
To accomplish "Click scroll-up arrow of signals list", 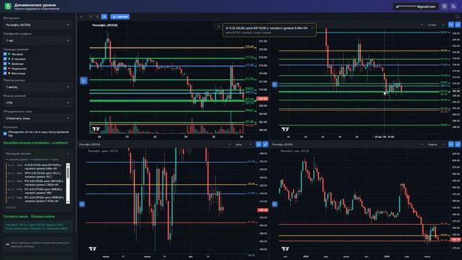I will [x=68, y=165].
